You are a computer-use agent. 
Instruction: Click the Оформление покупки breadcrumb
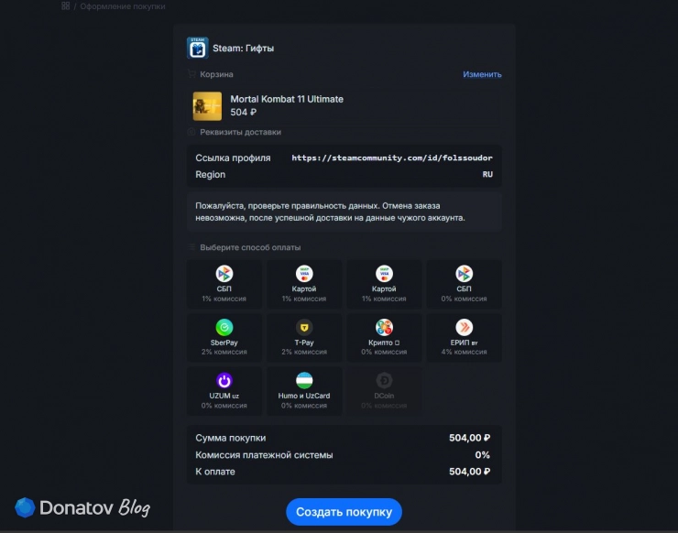point(123,6)
